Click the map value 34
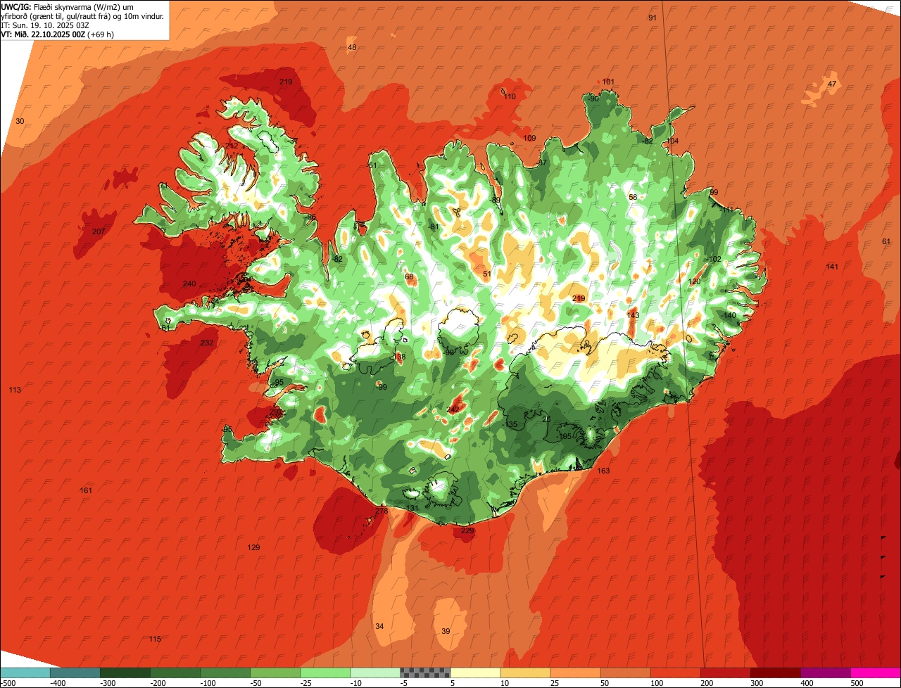Viewport: 901px width, 688px height. click(379, 626)
